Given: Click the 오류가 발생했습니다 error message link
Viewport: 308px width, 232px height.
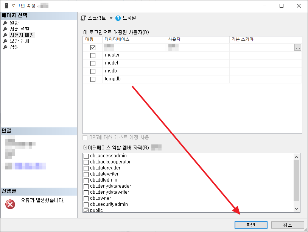Looking at the screenshot, I should [42, 200].
